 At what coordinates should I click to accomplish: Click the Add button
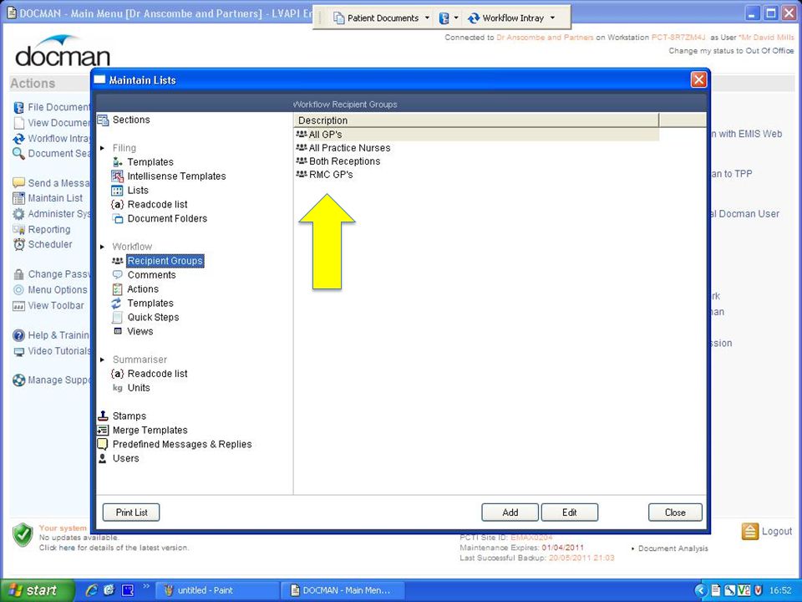(510, 513)
